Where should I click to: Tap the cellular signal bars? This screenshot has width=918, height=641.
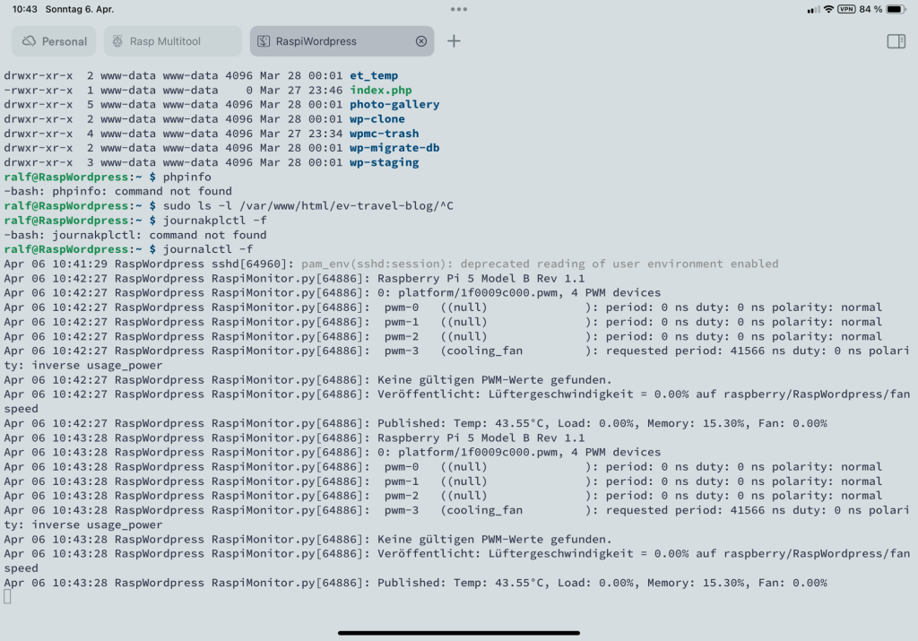[813, 9]
